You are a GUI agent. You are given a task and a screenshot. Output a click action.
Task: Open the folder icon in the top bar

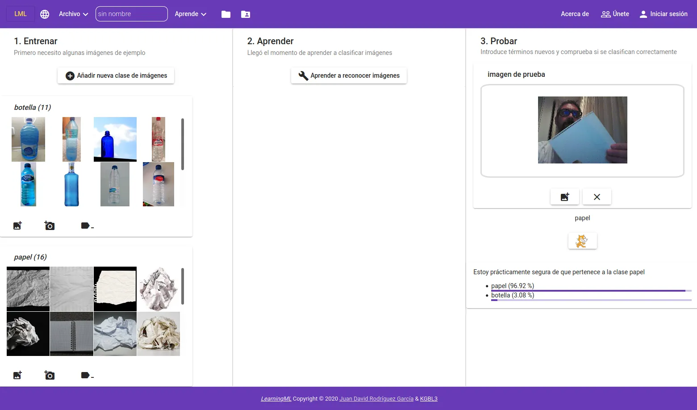pos(226,14)
